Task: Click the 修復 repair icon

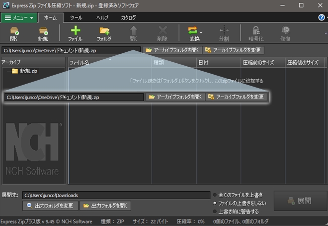Action: (285, 30)
